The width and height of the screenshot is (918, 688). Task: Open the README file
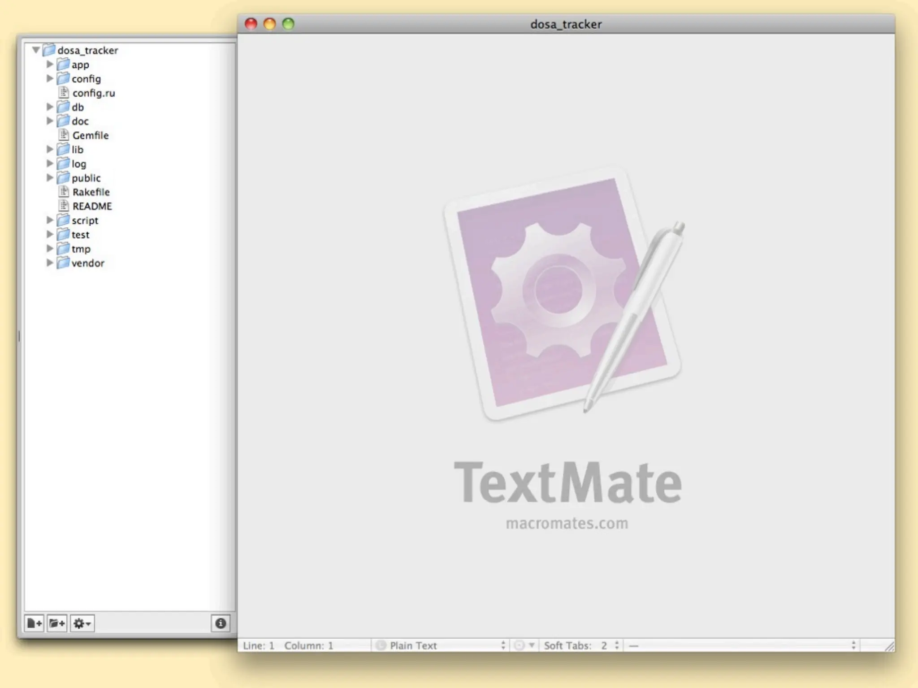[92, 206]
